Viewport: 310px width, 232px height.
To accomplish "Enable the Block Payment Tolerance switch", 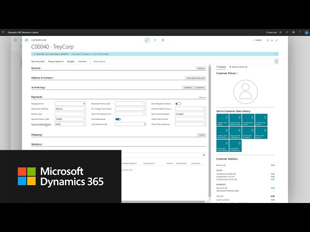I will 178,103.
